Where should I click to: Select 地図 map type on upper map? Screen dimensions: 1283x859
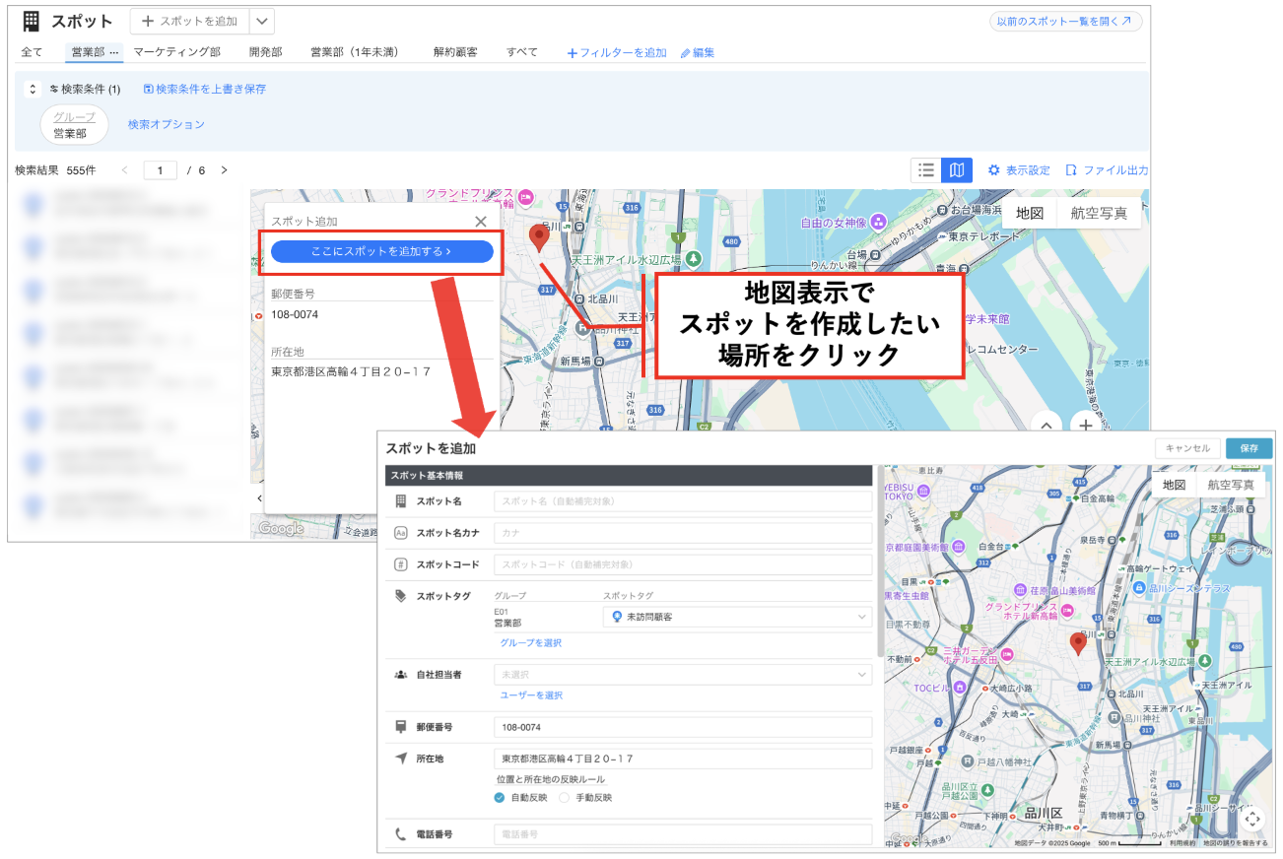click(1030, 213)
